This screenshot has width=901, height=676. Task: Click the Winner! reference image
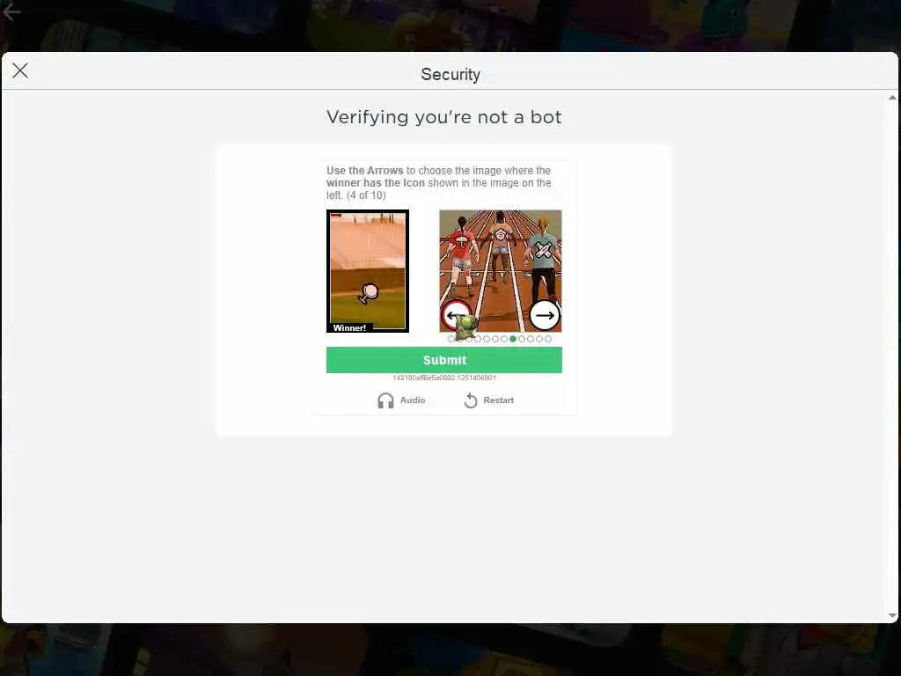pos(368,271)
